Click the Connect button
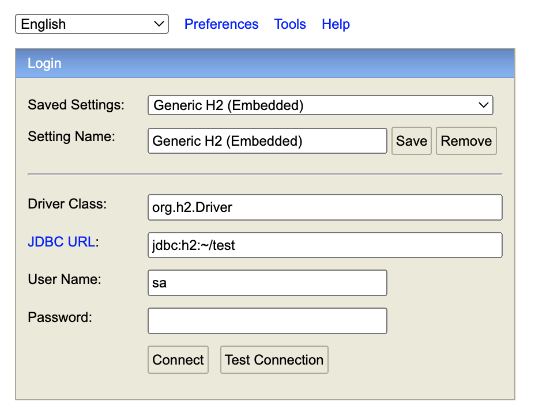The image size is (550, 417). (x=178, y=360)
